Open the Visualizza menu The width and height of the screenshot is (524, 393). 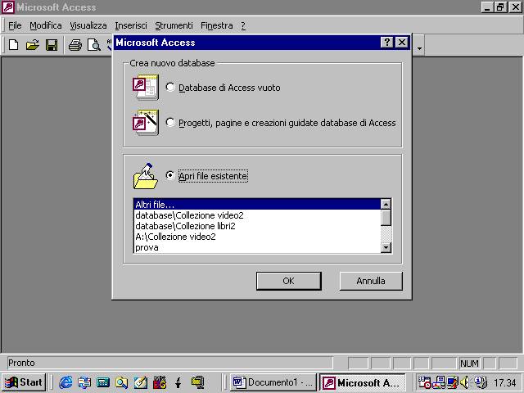pos(88,25)
